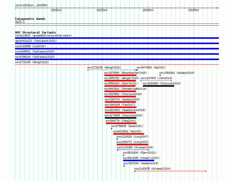Click the esv998778 (Pang2010) label
This screenshot has width=226, height=181.
click(x=121, y=121)
